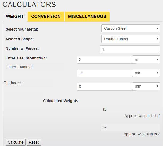Screen dimensions: 163x146
Task: Expand the Outer Diameter mm unit dropdown
Action: coord(146,73)
